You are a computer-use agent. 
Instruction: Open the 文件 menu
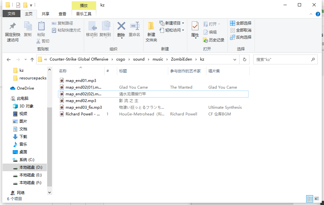click(x=11, y=14)
